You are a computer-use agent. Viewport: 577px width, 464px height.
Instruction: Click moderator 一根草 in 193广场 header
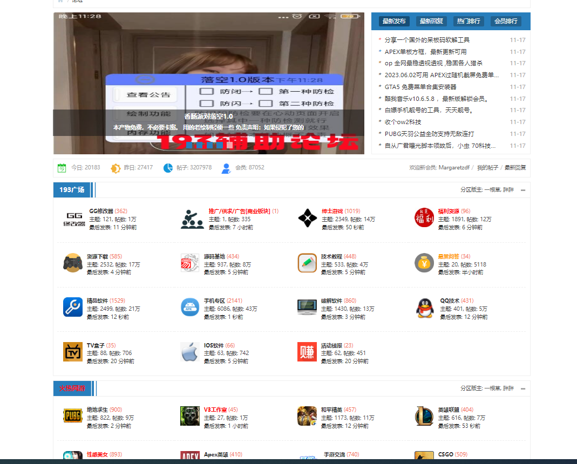(x=492, y=189)
